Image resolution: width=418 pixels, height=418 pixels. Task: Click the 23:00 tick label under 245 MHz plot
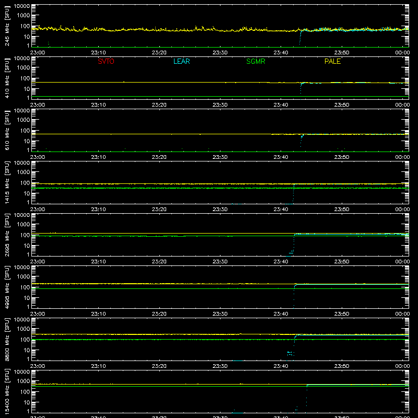coord(37,53)
